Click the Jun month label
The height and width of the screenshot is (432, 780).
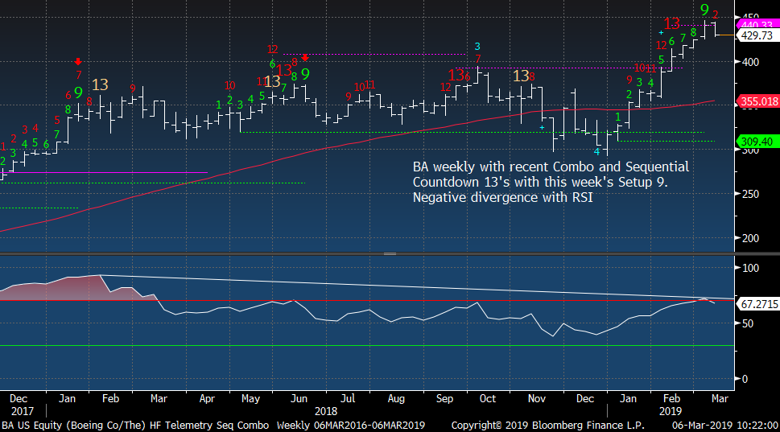pyautogui.click(x=299, y=399)
